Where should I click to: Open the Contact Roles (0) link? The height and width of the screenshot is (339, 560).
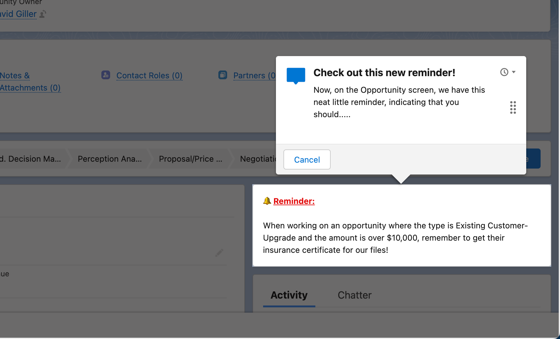point(149,76)
